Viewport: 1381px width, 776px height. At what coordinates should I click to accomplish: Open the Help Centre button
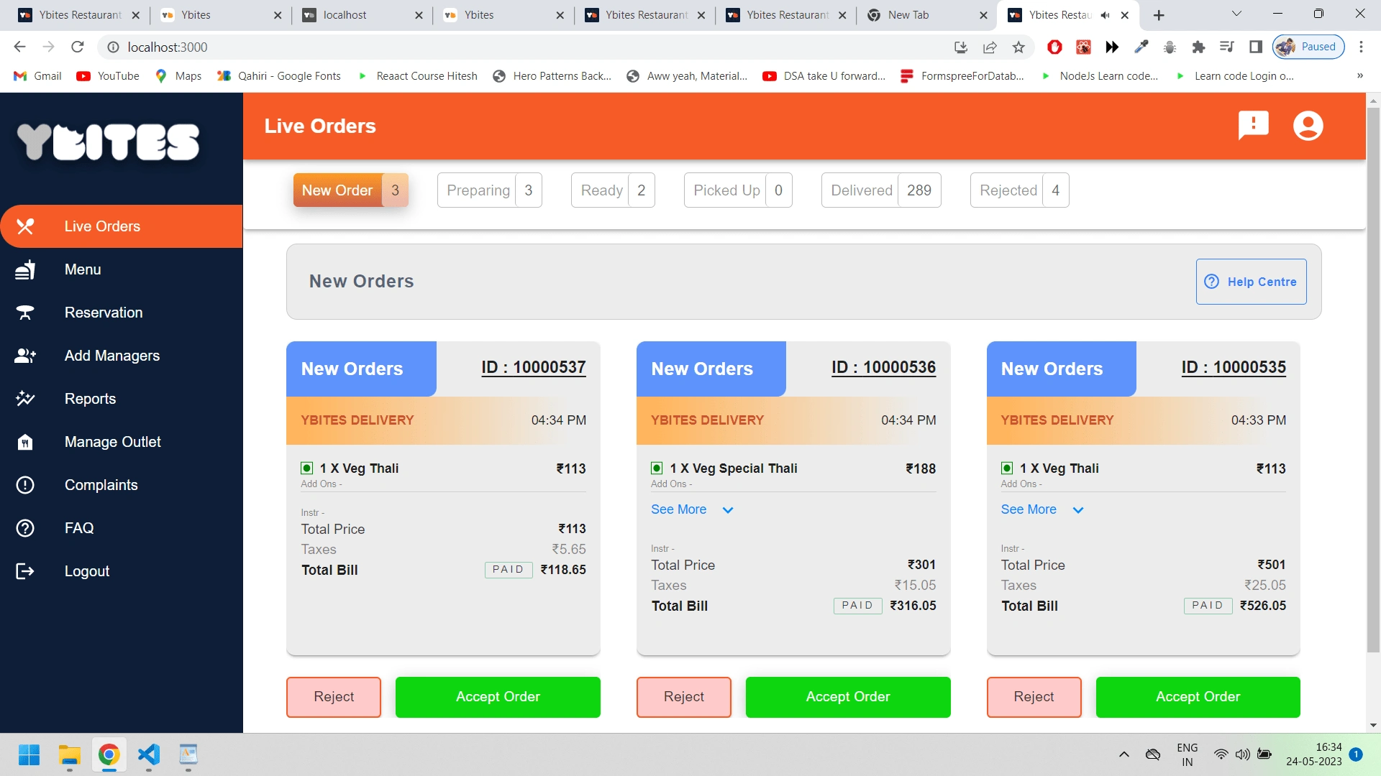click(1251, 282)
